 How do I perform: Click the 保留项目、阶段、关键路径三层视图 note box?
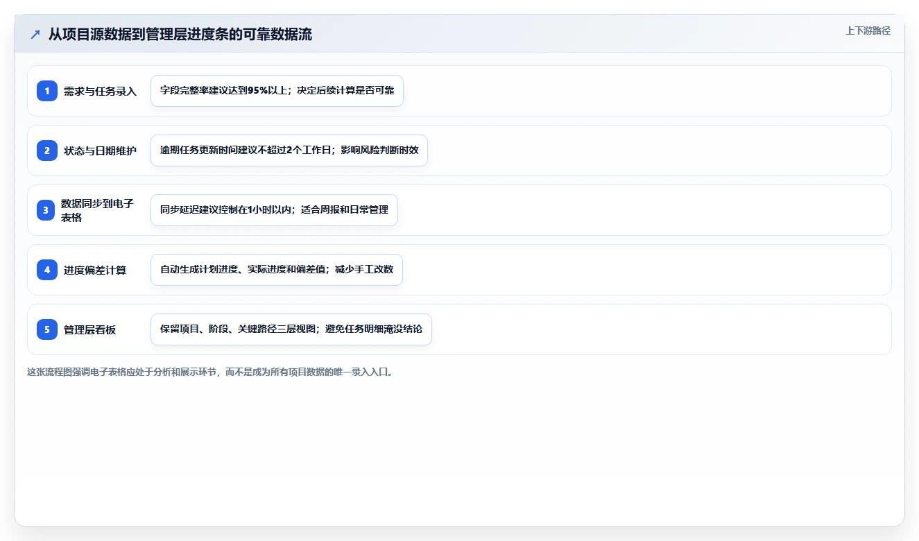point(291,329)
